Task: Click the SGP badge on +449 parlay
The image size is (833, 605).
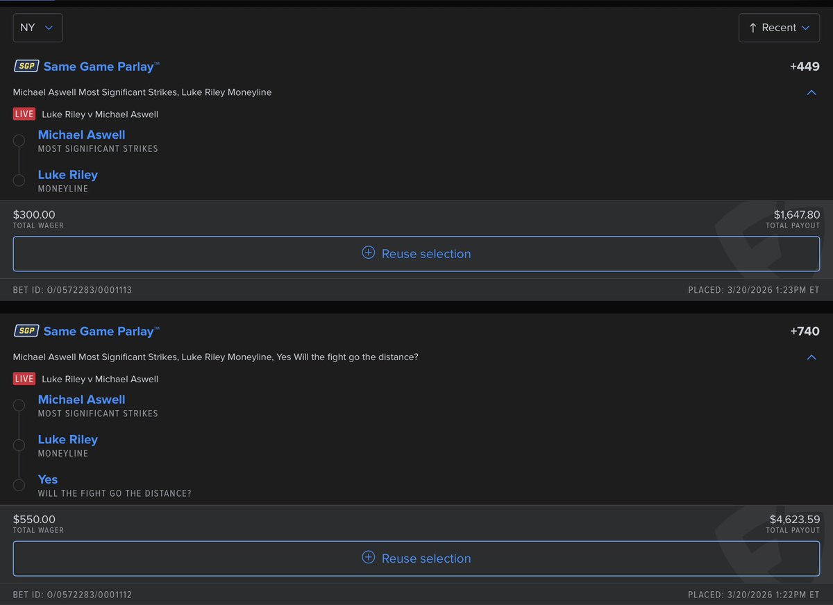Action: click(26, 66)
